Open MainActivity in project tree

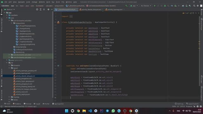coord(20,52)
